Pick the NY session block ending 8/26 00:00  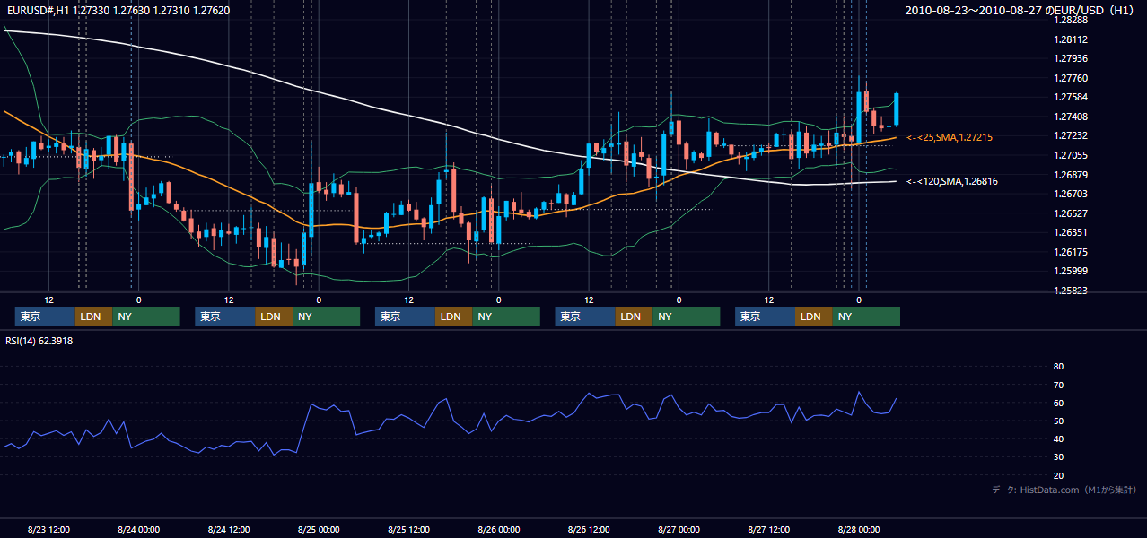506,317
